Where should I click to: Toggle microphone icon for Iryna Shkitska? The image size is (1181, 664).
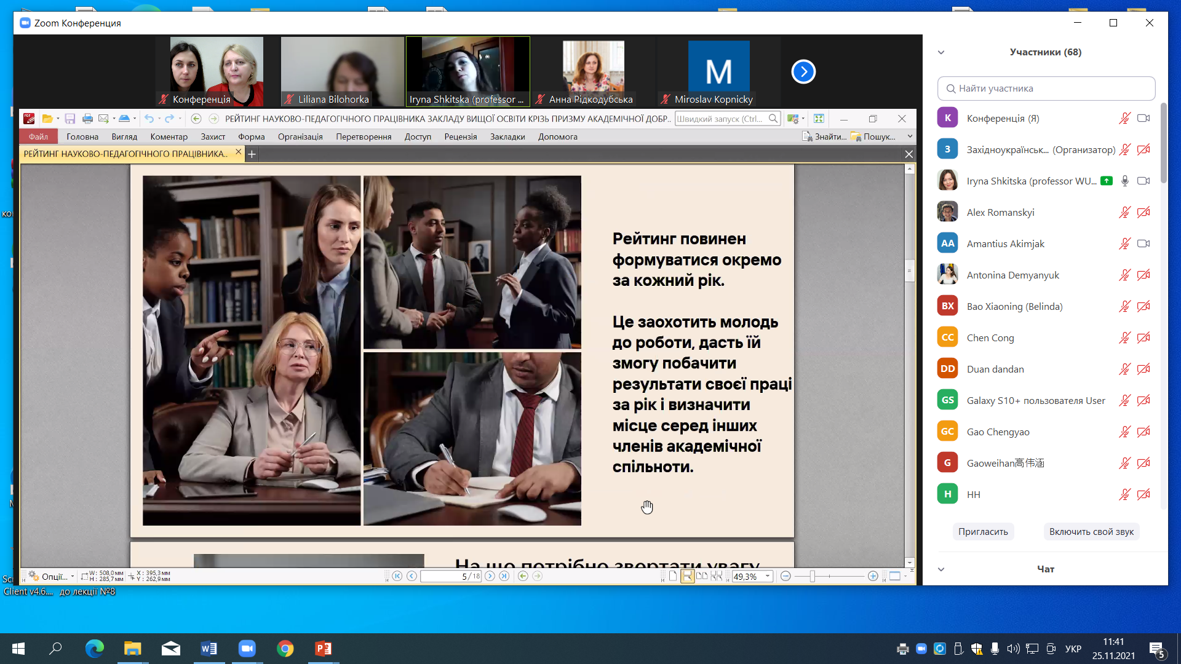(x=1125, y=181)
